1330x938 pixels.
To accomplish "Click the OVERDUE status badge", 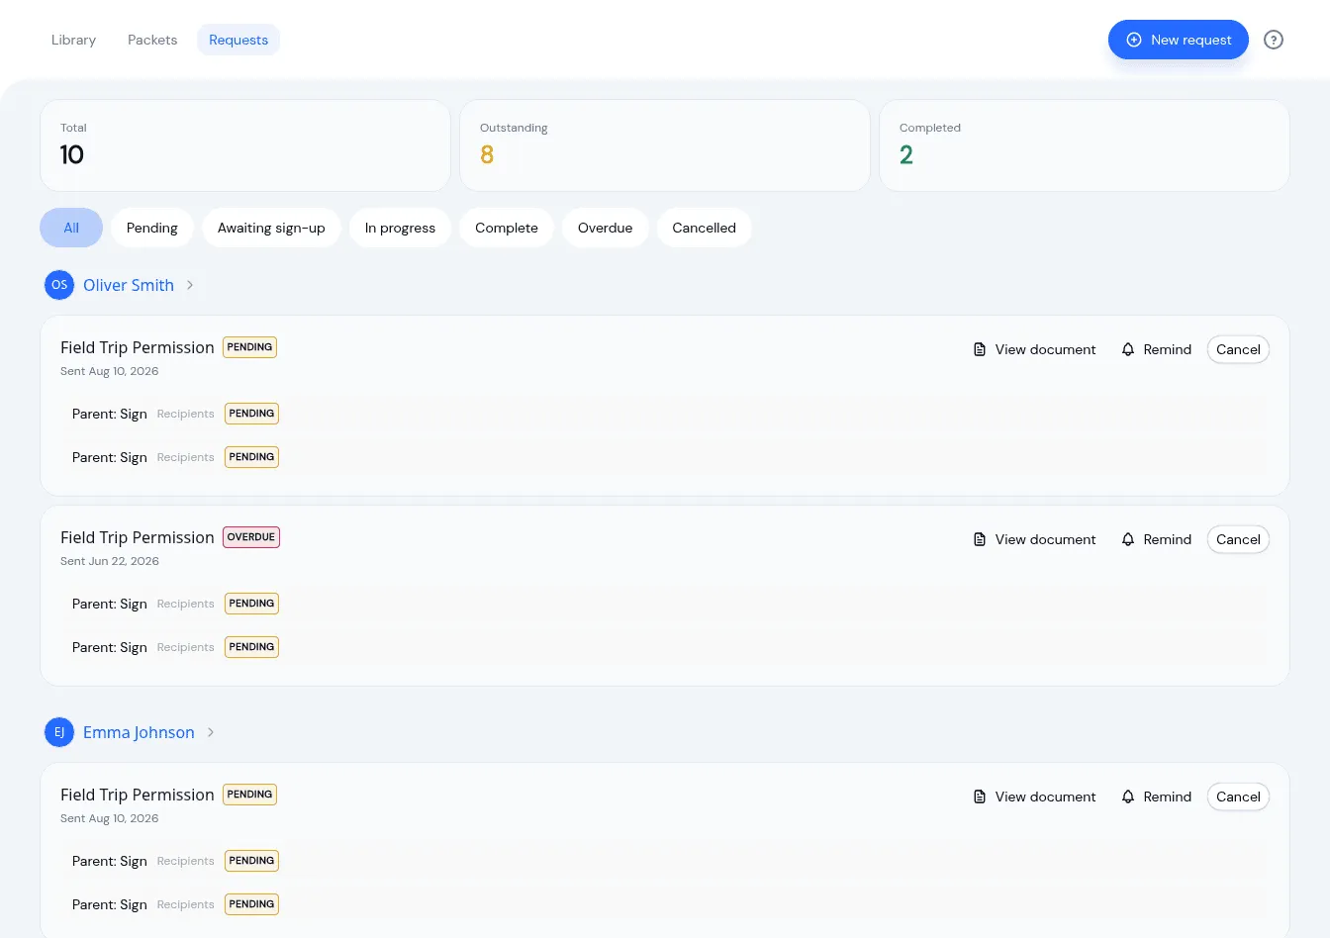I will [x=251, y=537].
